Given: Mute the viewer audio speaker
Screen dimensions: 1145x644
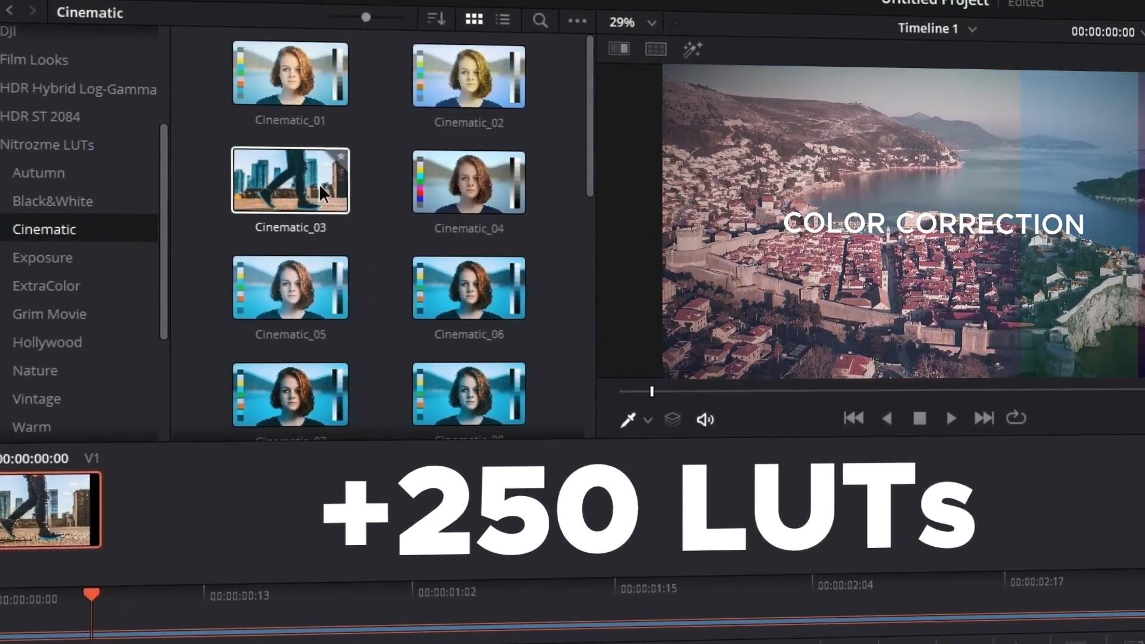Looking at the screenshot, I should point(705,420).
